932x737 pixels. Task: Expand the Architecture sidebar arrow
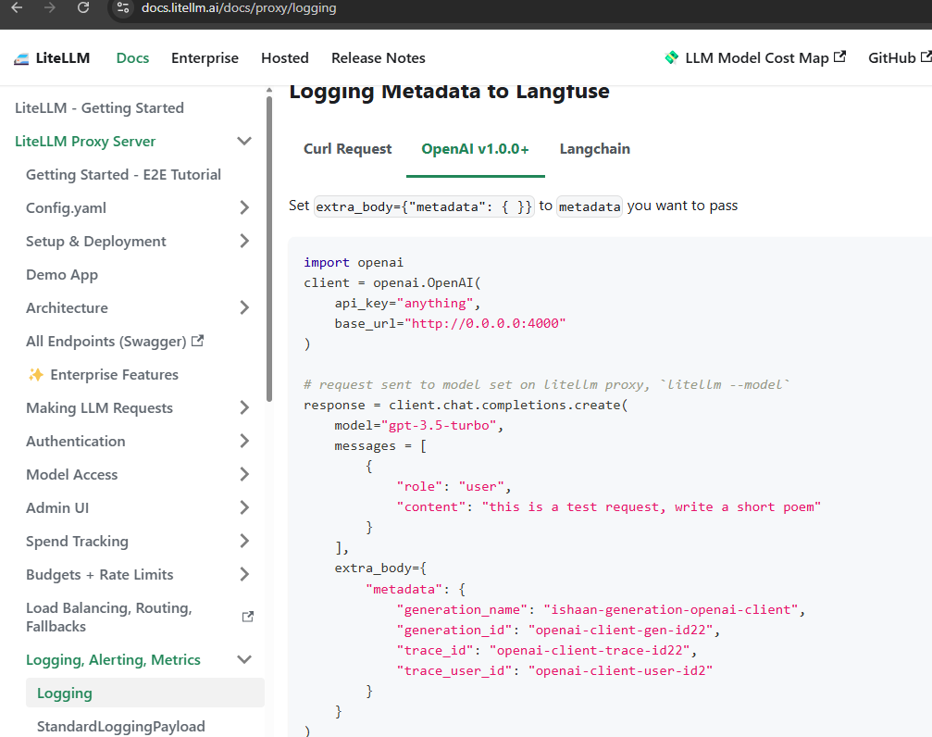[x=244, y=308]
